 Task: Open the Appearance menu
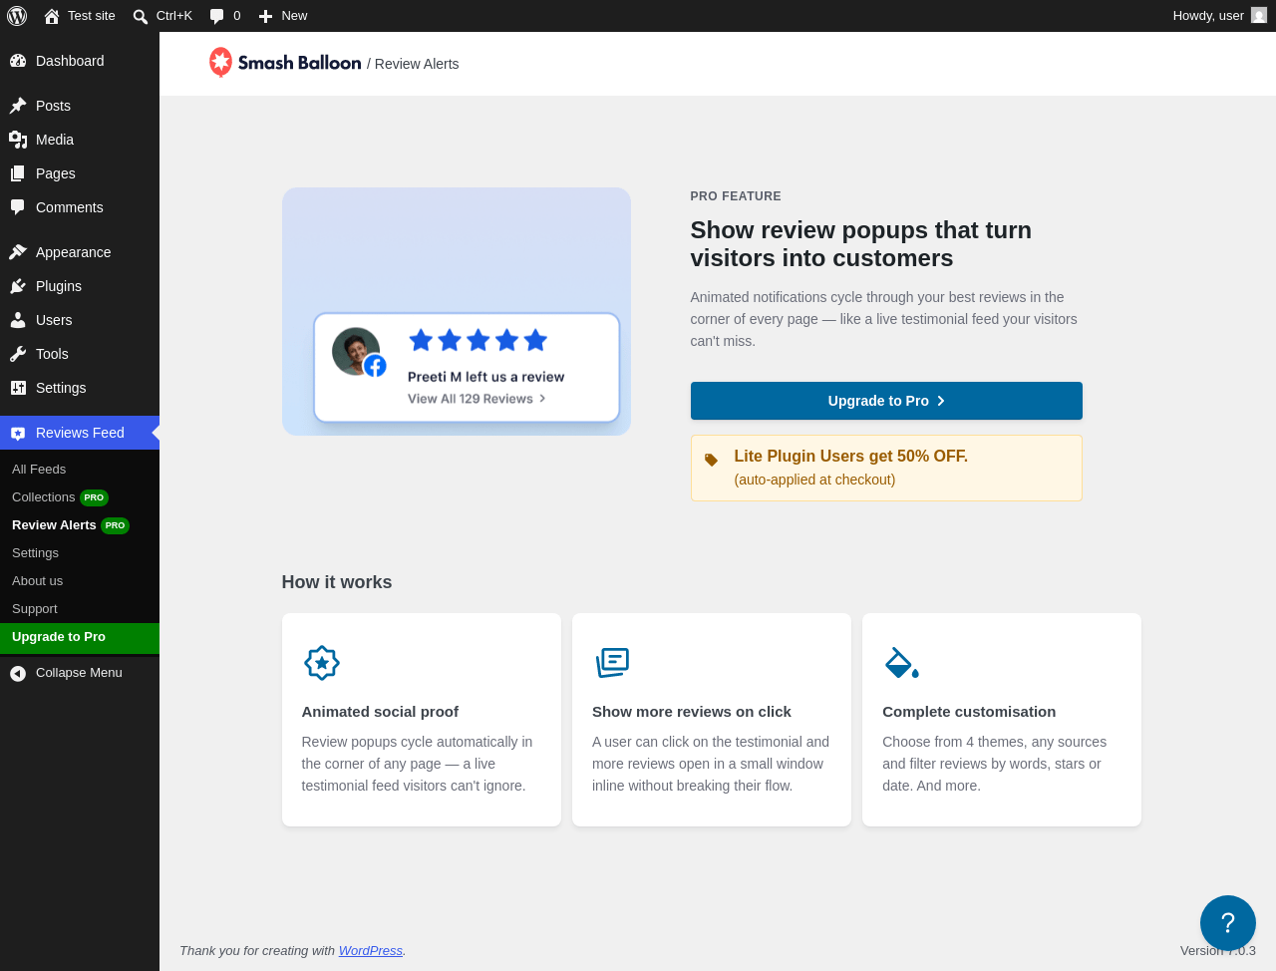tap(80, 252)
